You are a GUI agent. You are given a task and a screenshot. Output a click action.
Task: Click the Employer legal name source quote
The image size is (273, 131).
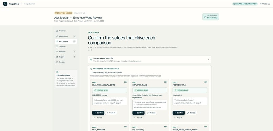150,103
